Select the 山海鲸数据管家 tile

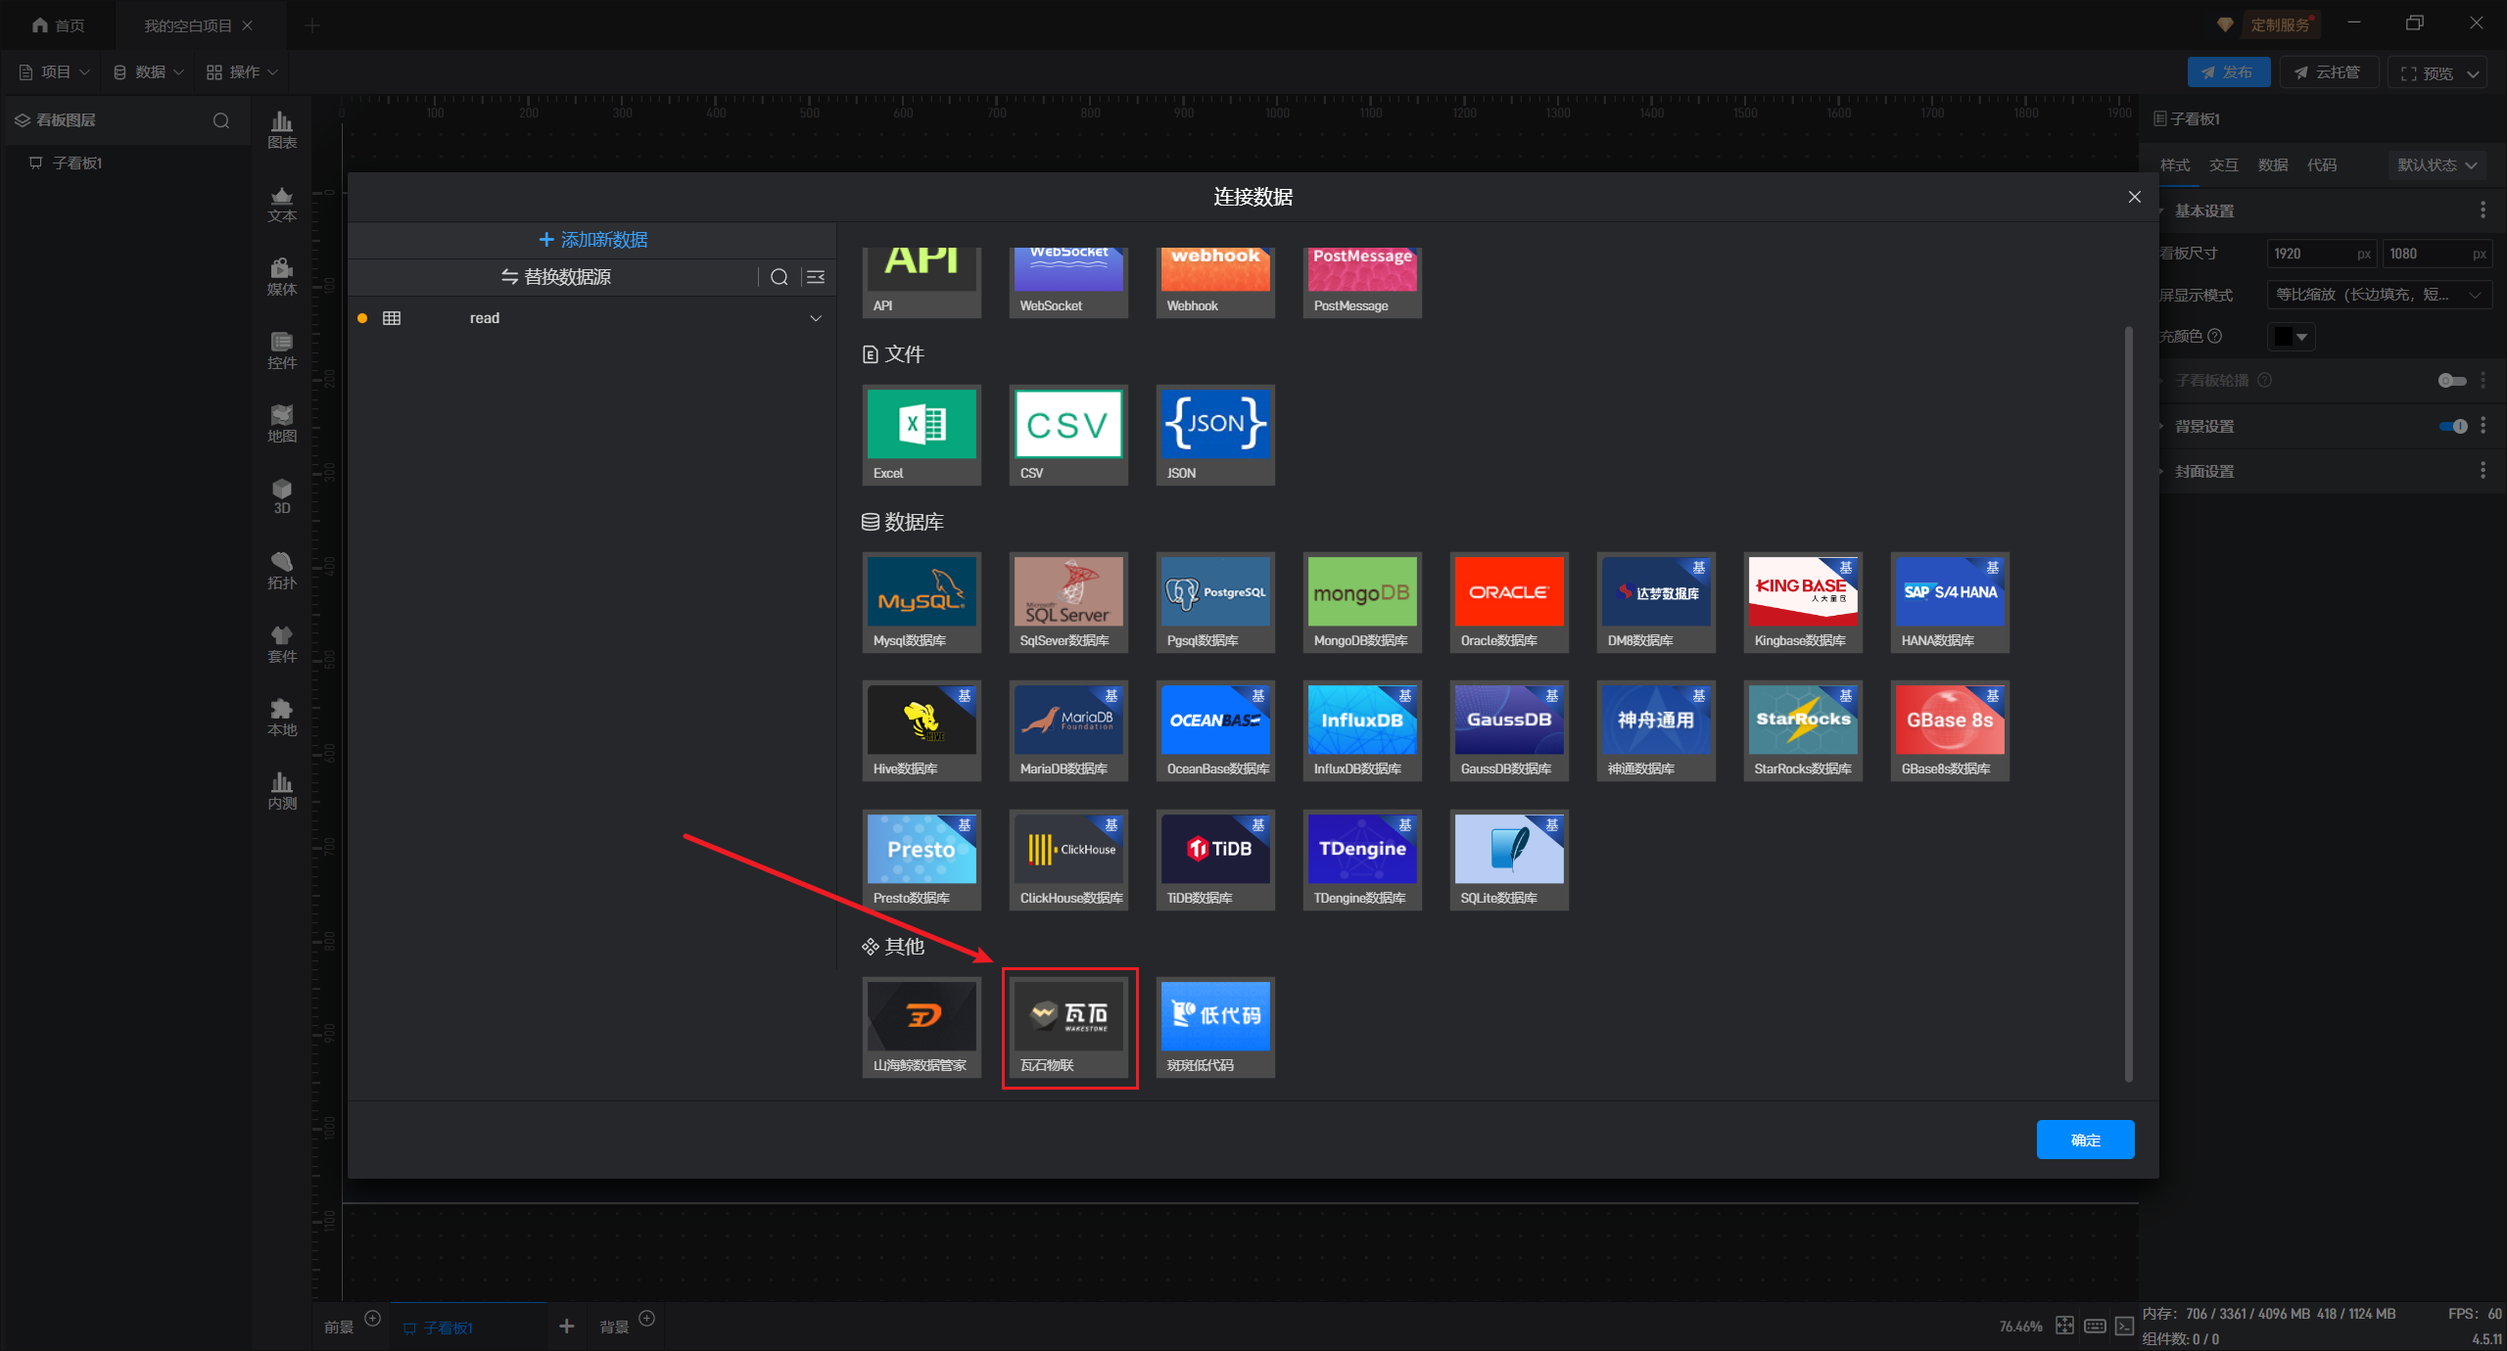pos(922,1027)
